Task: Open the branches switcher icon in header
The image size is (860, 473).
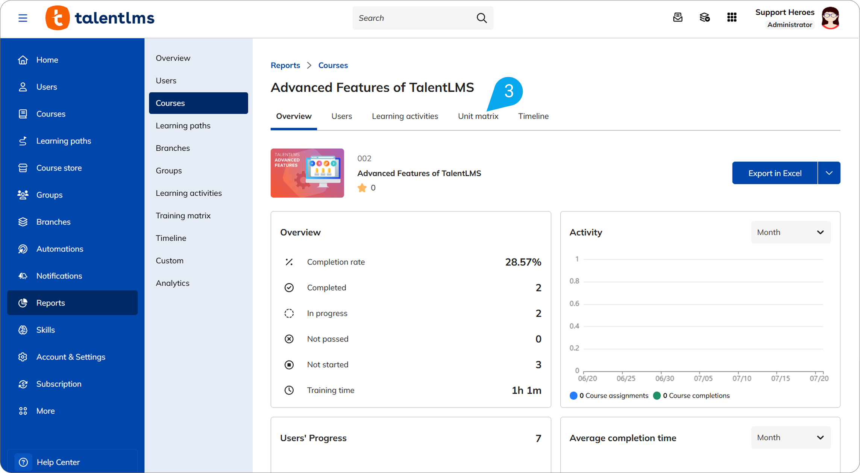Action: point(705,17)
